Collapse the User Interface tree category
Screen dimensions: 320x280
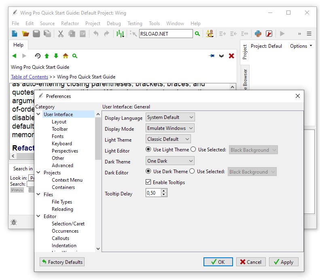click(x=38, y=115)
